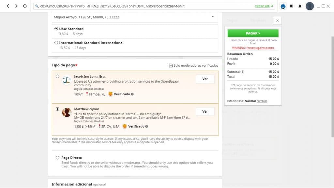Viewport: 334px width, 188px height.
Task: Click the Total 15,00 $ amount
Action: pyautogui.click(x=274, y=77)
